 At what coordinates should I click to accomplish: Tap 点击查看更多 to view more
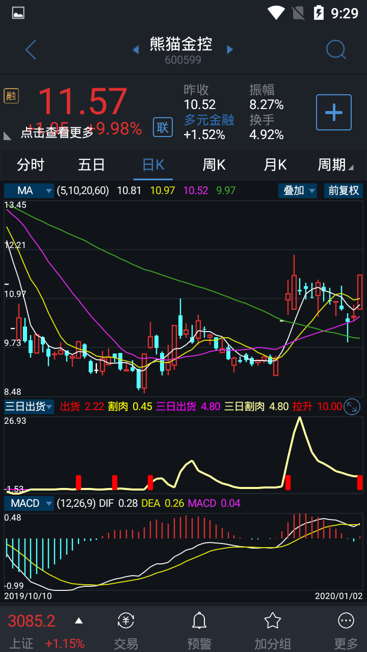click(x=57, y=132)
